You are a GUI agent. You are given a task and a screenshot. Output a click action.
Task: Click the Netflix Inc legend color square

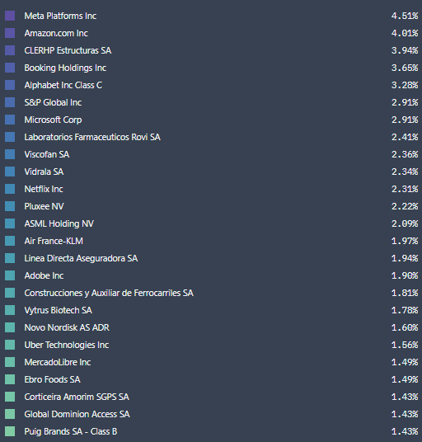pyautogui.click(x=10, y=189)
